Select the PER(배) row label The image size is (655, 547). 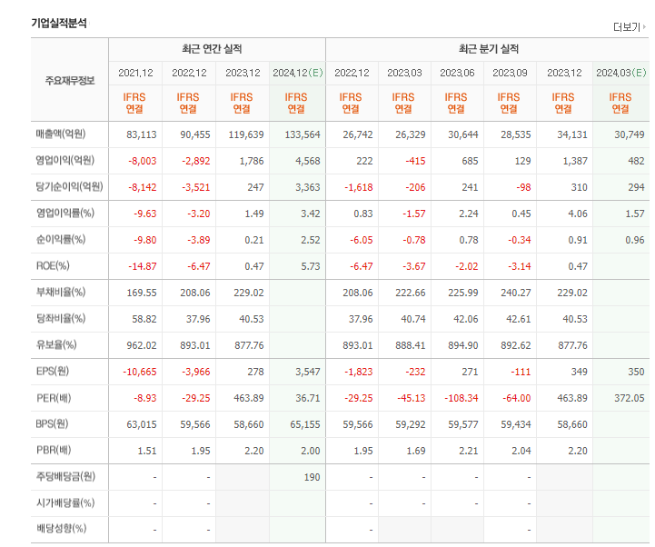[54, 398]
